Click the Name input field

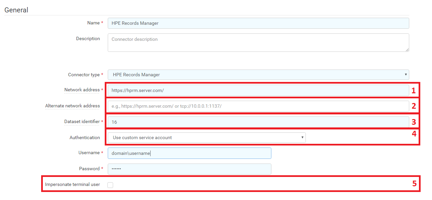click(x=258, y=23)
